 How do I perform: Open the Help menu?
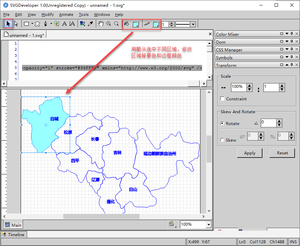[x=119, y=15]
